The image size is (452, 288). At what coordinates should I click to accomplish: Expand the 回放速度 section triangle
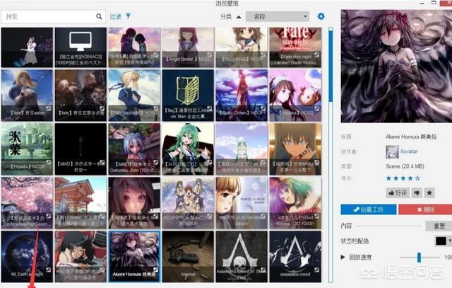[343, 257]
